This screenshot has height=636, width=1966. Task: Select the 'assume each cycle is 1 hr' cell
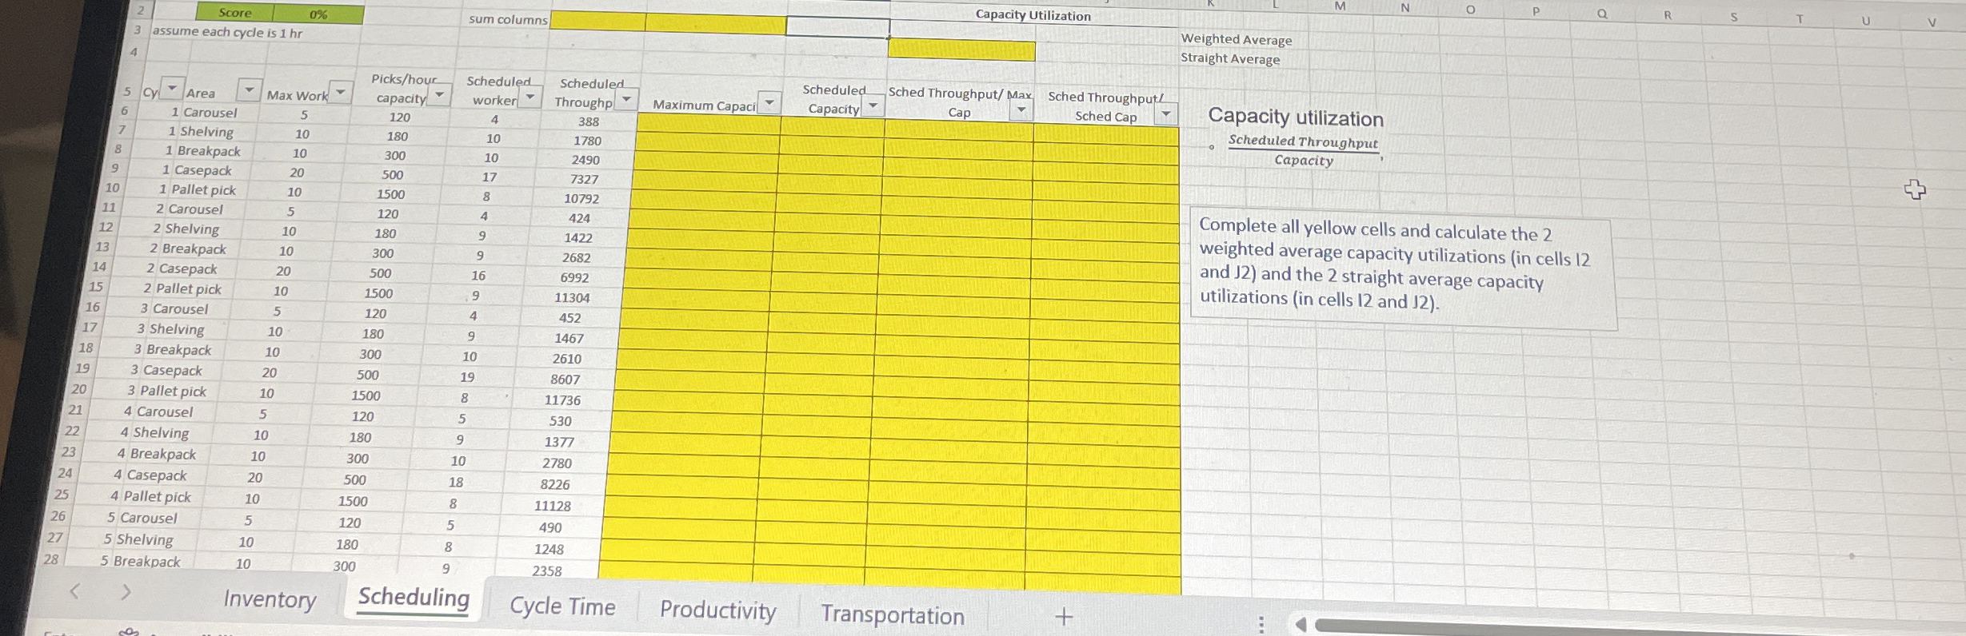point(227,33)
